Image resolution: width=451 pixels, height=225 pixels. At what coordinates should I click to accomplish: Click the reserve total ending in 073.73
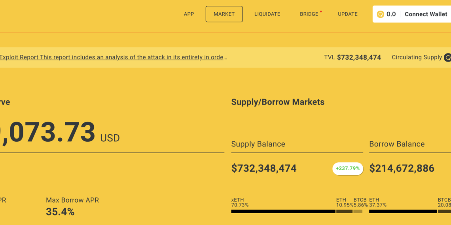coord(47,132)
